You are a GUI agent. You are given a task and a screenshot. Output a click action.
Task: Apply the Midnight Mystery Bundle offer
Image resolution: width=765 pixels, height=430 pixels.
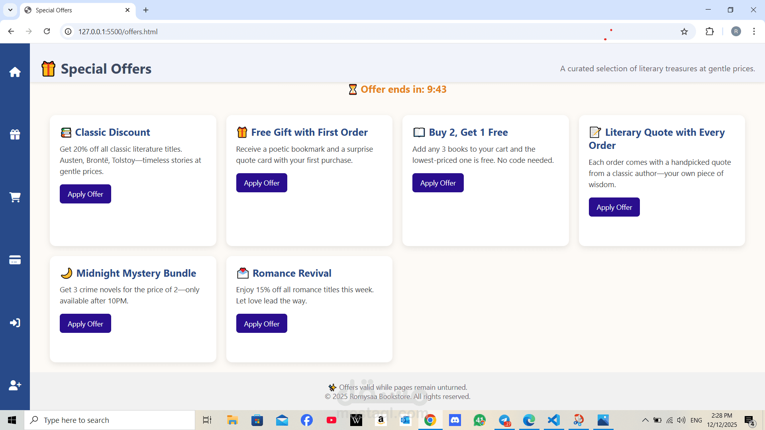(x=85, y=324)
